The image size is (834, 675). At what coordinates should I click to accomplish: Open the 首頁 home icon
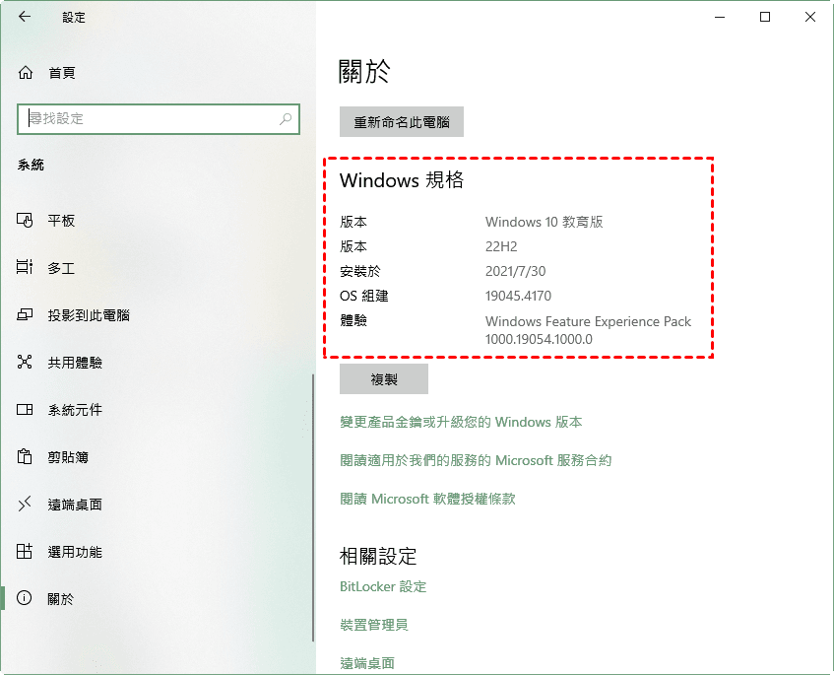(x=25, y=72)
